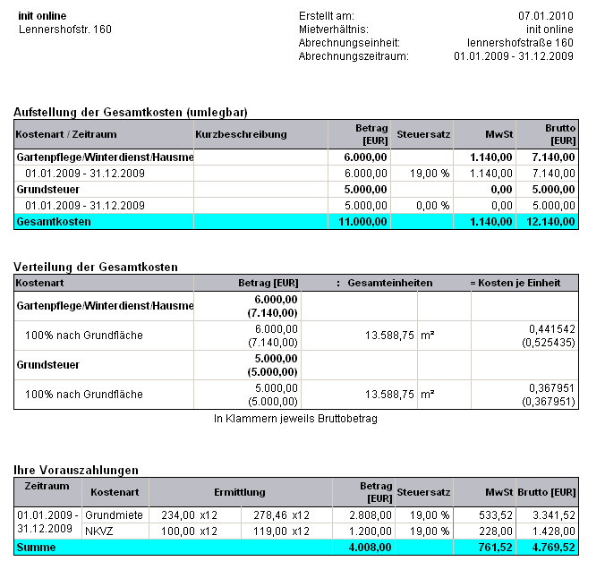Image resolution: width=605 pixels, height=561 pixels.
Task: Click the 'Mietverhältnis:' label
Action: (x=333, y=30)
